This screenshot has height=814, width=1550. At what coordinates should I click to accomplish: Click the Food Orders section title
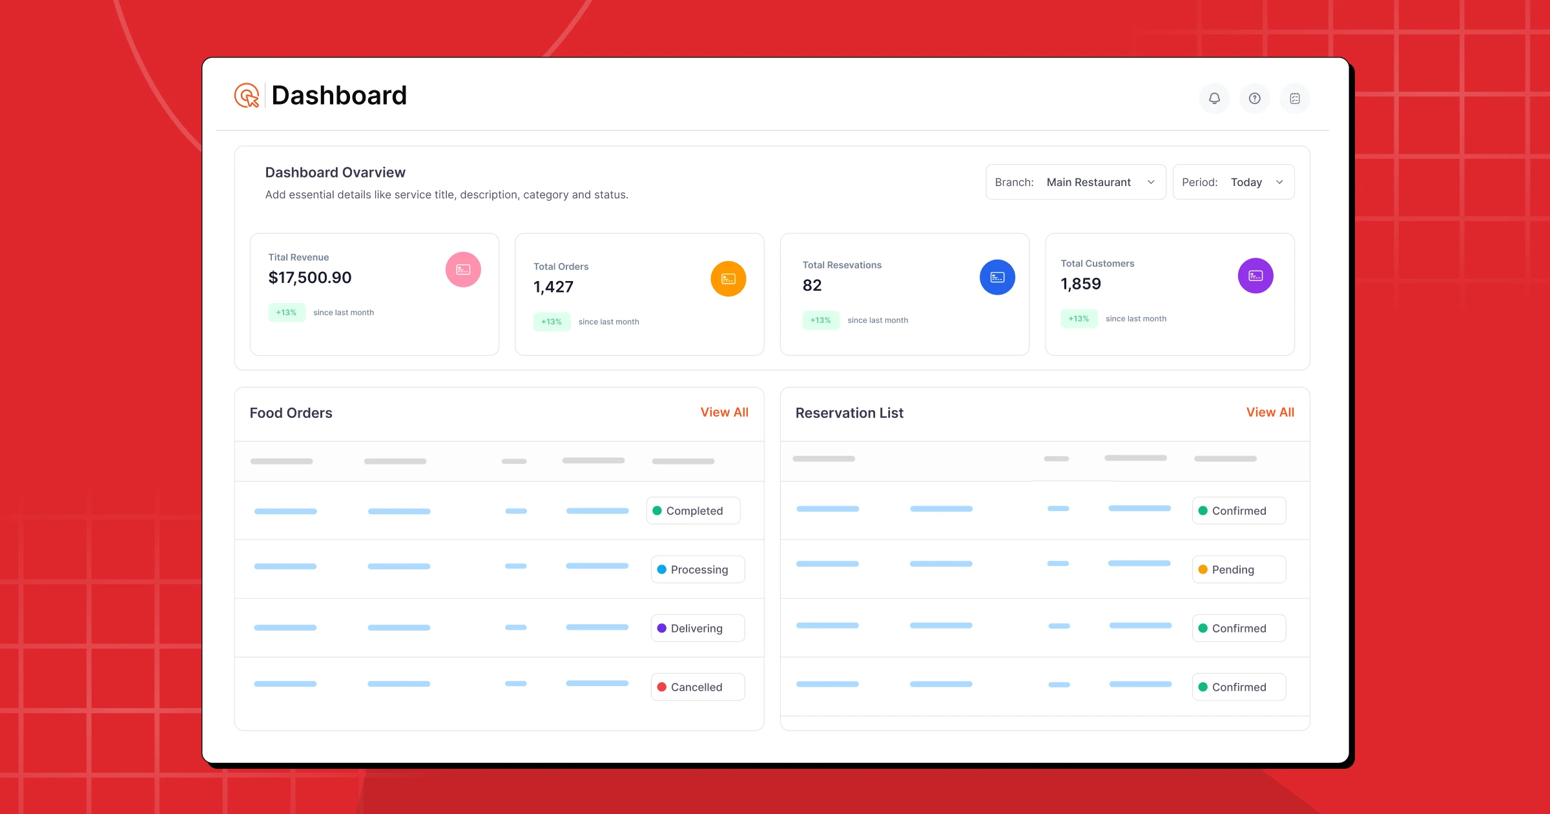click(x=291, y=413)
